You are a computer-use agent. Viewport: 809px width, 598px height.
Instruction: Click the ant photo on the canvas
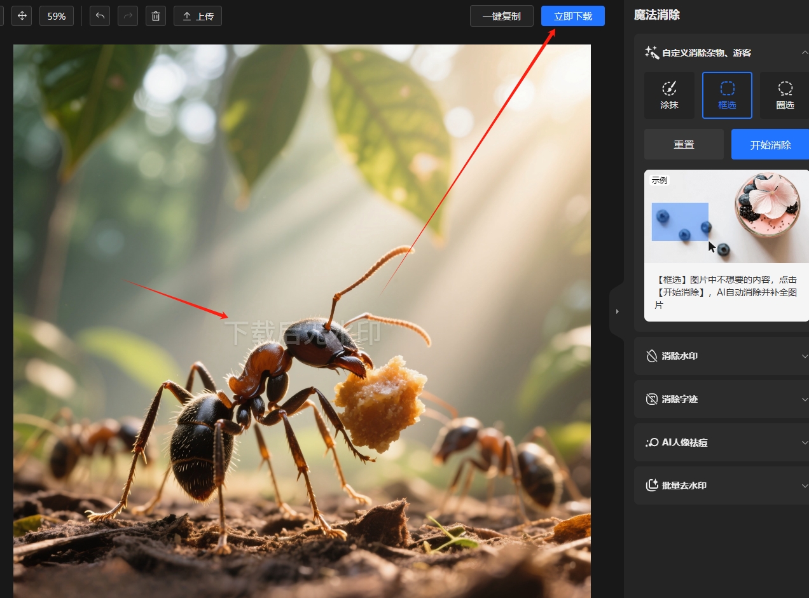click(302, 321)
